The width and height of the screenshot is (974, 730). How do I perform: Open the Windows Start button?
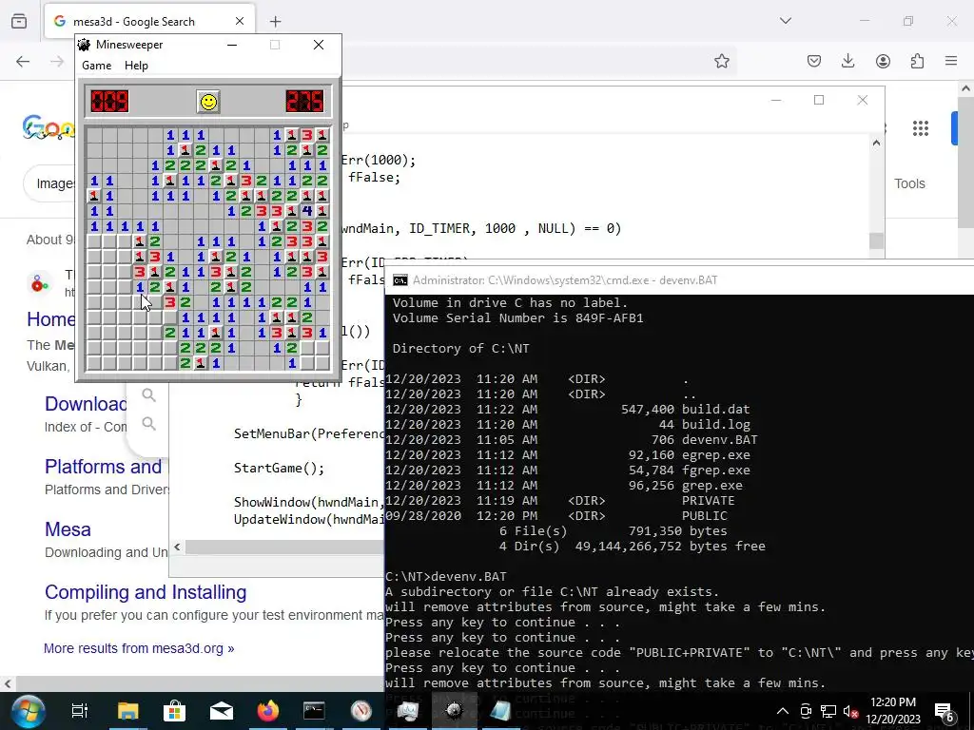point(28,711)
